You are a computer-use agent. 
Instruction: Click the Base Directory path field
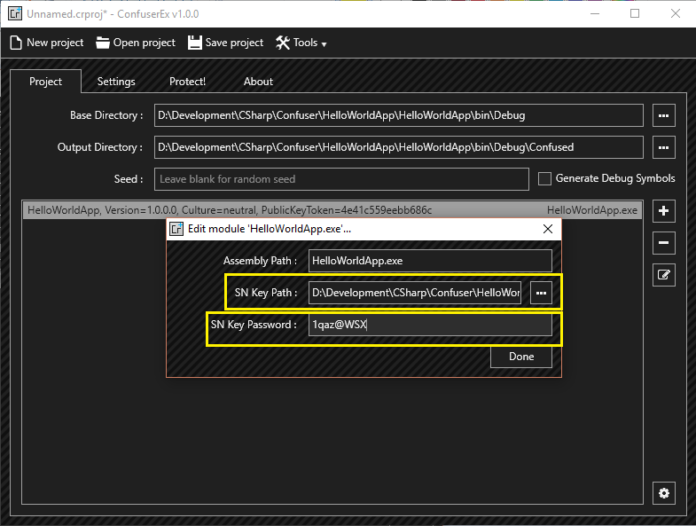pos(399,115)
